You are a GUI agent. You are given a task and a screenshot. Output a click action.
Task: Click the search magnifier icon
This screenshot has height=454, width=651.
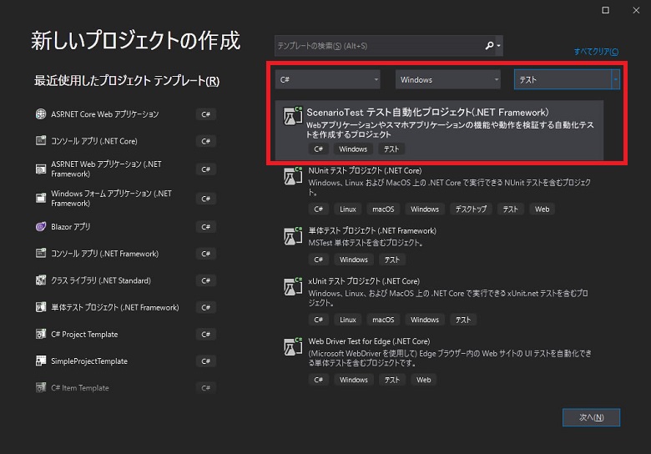pyautogui.click(x=489, y=45)
